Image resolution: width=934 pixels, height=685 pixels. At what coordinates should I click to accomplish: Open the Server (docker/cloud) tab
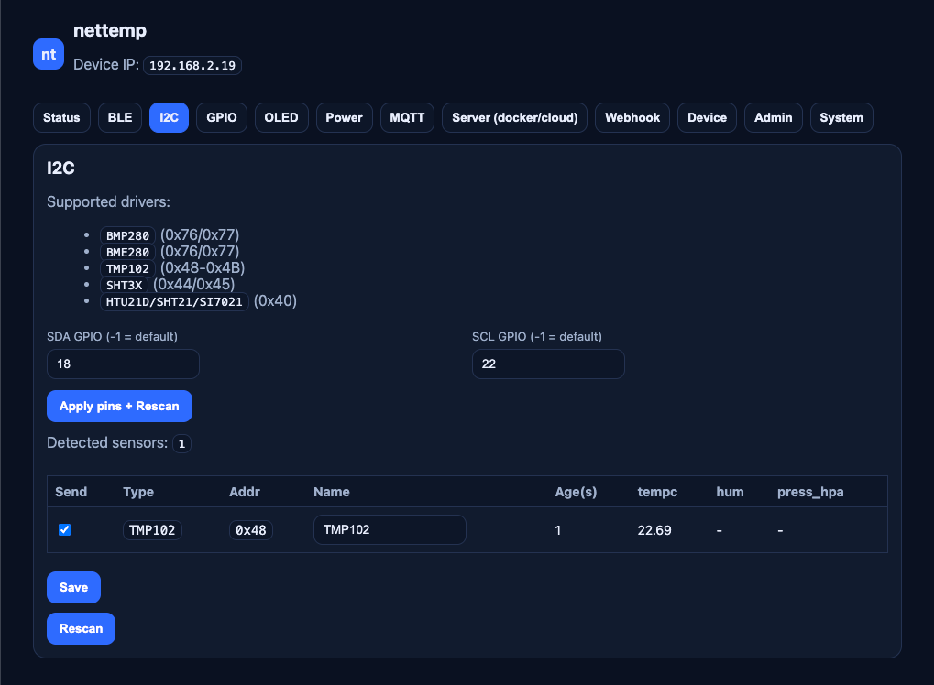pyautogui.click(x=514, y=118)
